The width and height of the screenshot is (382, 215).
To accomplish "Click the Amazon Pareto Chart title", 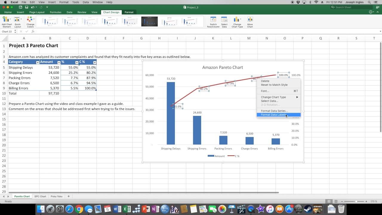I will (x=223, y=67).
